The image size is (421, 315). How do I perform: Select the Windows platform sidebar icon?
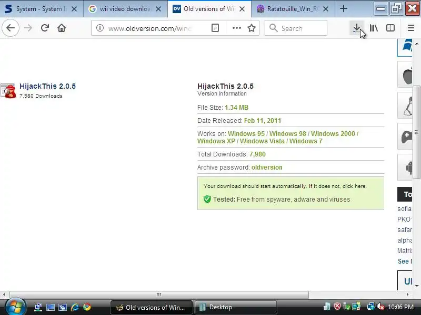[x=405, y=47]
